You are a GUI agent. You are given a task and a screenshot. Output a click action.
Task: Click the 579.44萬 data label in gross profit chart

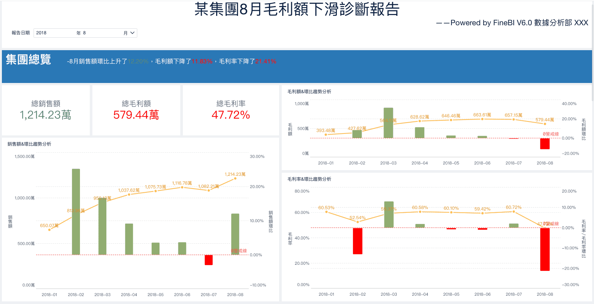pyautogui.click(x=545, y=120)
